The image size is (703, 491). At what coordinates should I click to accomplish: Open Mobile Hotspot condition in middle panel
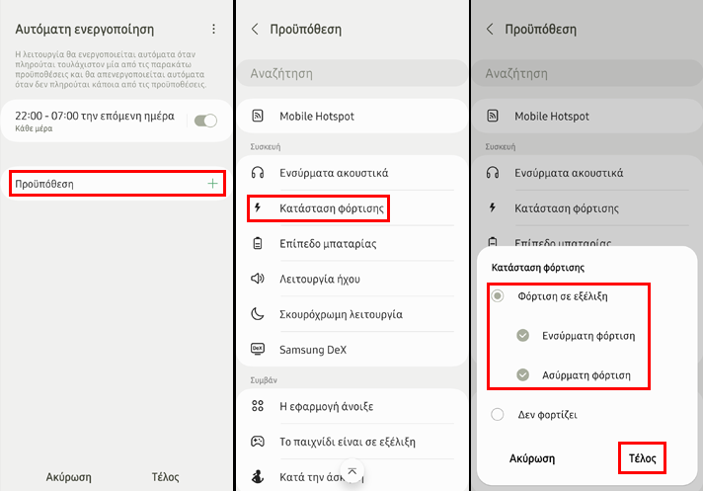351,117
